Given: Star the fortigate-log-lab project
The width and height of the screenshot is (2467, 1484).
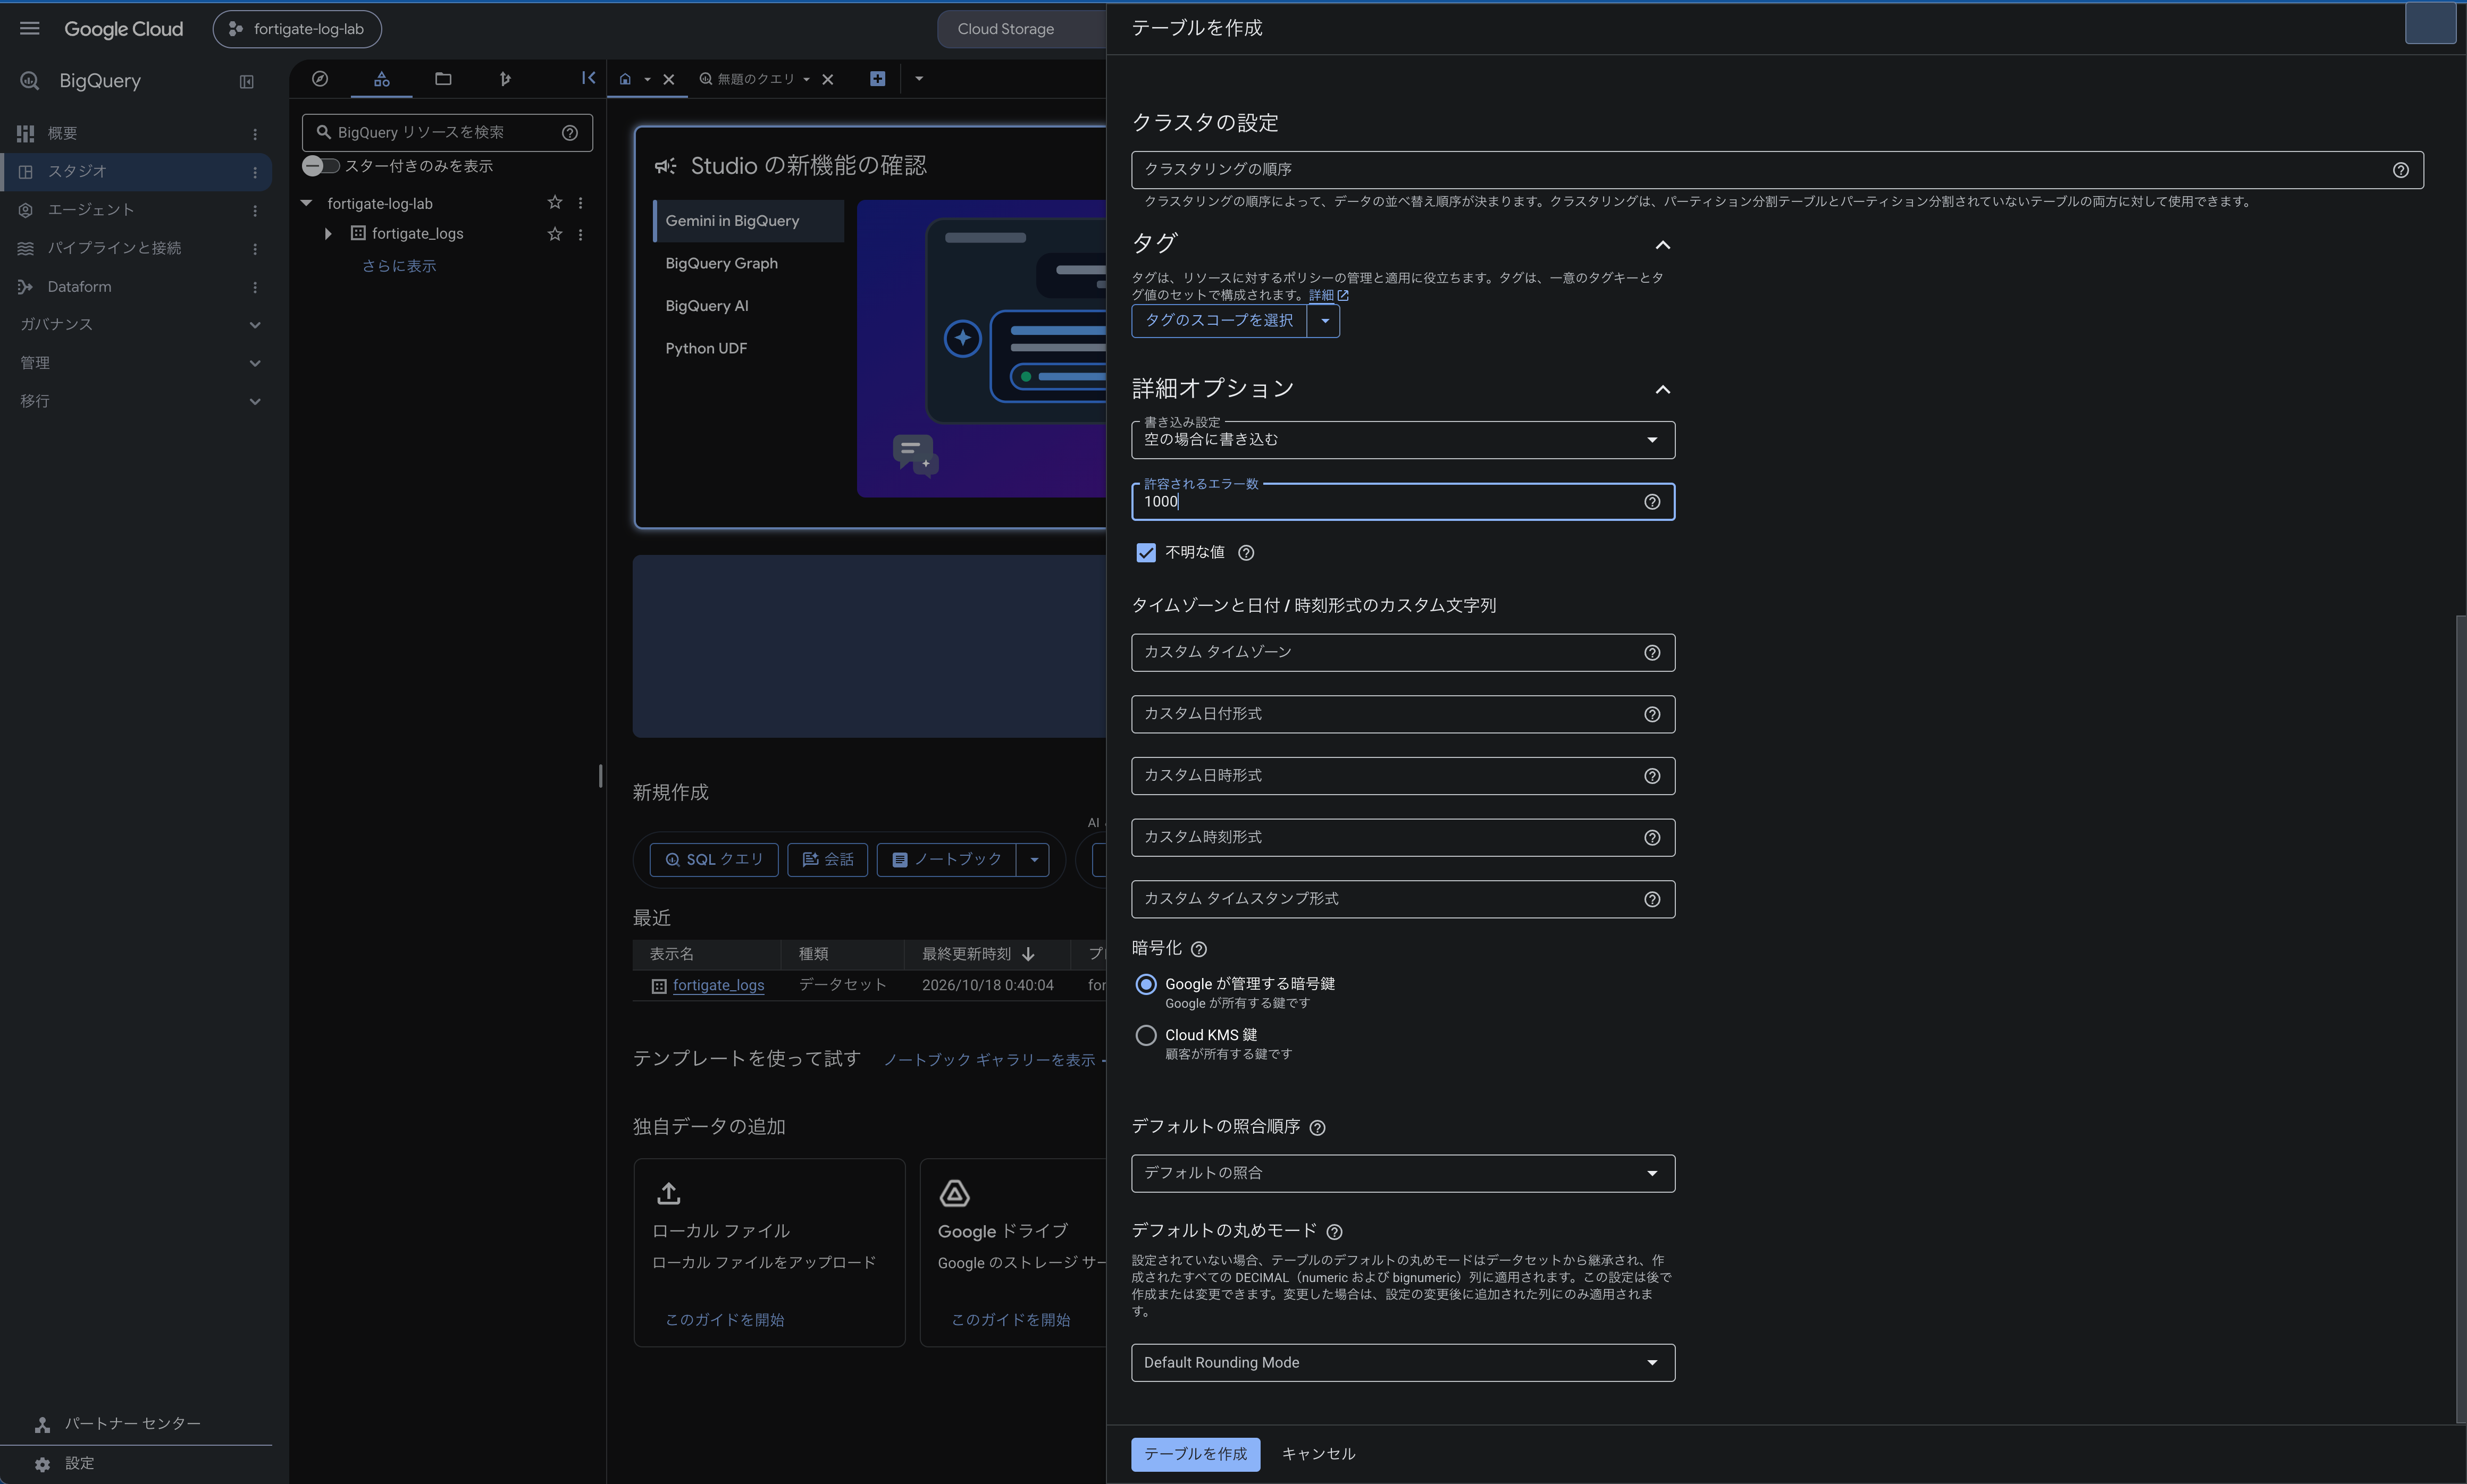Looking at the screenshot, I should (555, 203).
